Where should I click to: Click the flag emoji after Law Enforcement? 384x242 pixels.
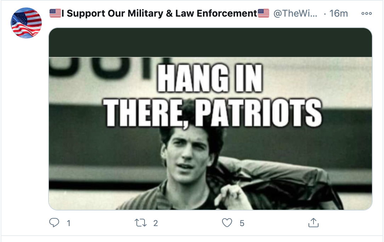(x=264, y=13)
